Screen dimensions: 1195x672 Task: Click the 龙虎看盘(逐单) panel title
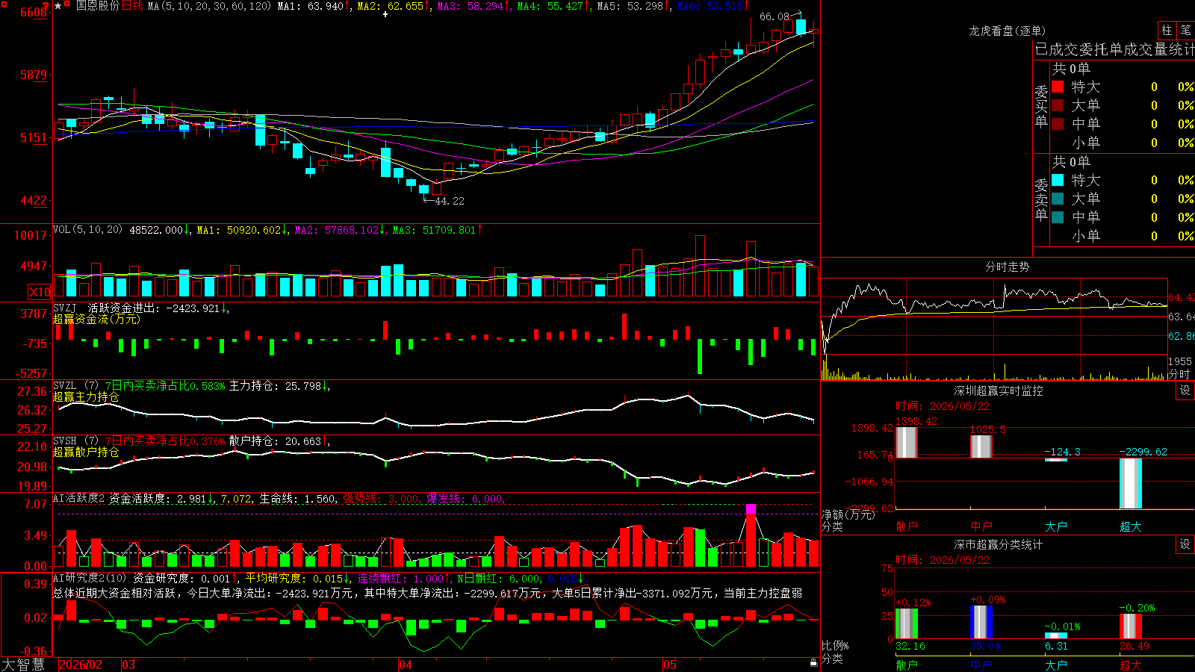point(1007,31)
